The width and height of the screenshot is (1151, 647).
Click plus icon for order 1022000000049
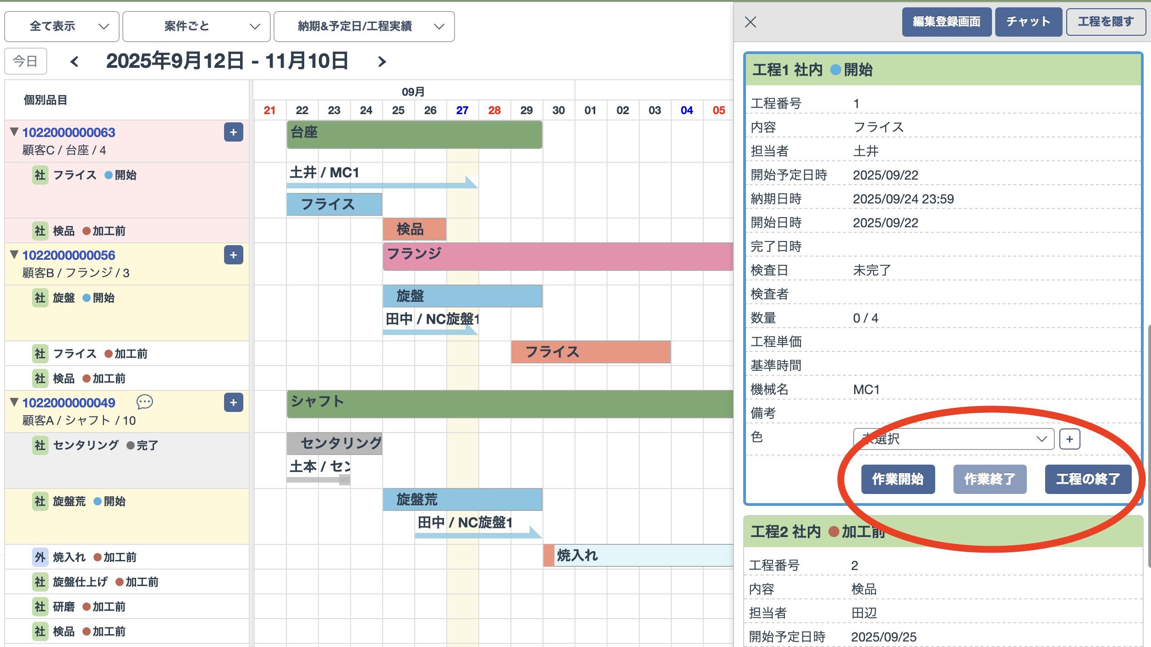point(233,403)
